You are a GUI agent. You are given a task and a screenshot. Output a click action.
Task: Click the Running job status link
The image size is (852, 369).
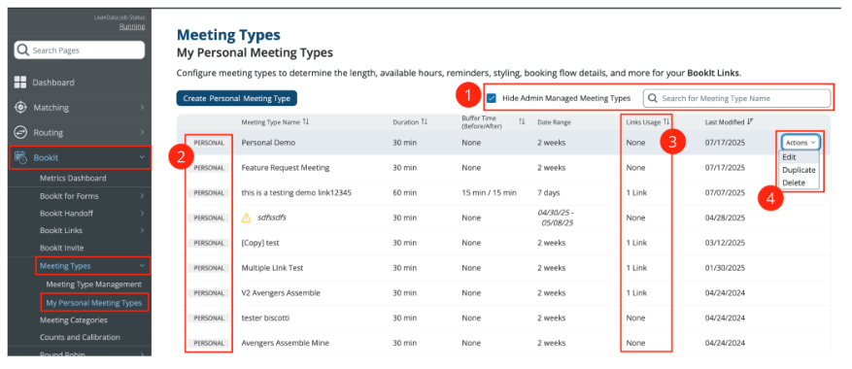point(132,26)
